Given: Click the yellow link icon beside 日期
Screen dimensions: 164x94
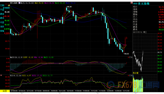Looking at the screenshot, I should (x=9, y=6).
